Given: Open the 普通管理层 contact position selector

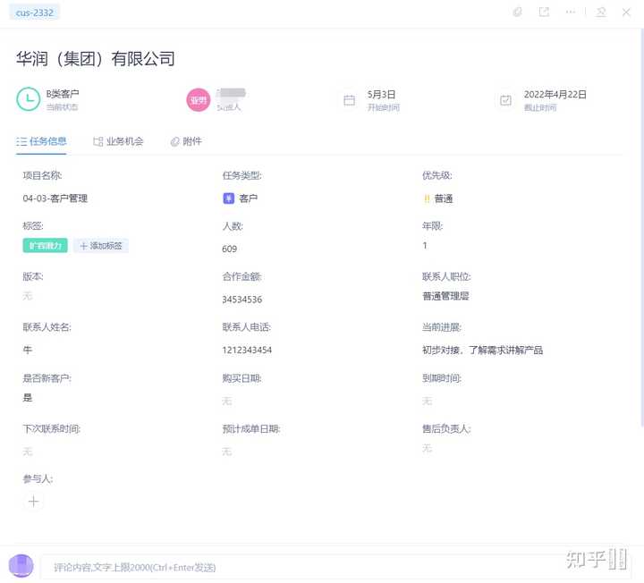Looking at the screenshot, I should click(x=445, y=296).
